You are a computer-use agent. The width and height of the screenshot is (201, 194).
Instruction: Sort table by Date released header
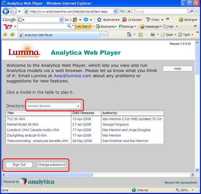coord(86,113)
